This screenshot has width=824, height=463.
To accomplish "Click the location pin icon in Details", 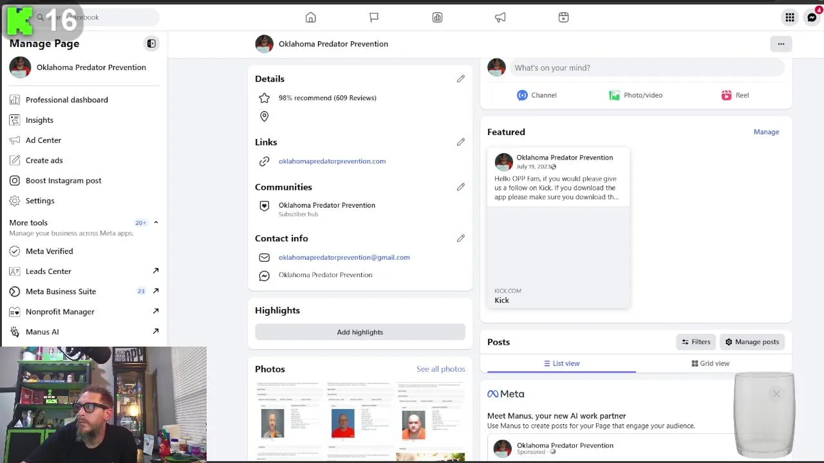I will click(x=264, y=116).
